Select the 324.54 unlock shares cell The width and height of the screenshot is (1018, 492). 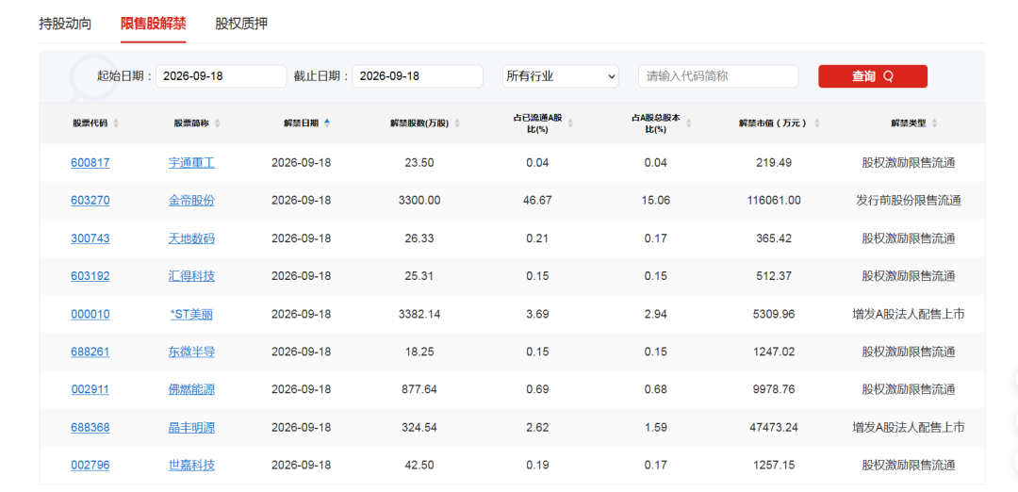[419, 428]
